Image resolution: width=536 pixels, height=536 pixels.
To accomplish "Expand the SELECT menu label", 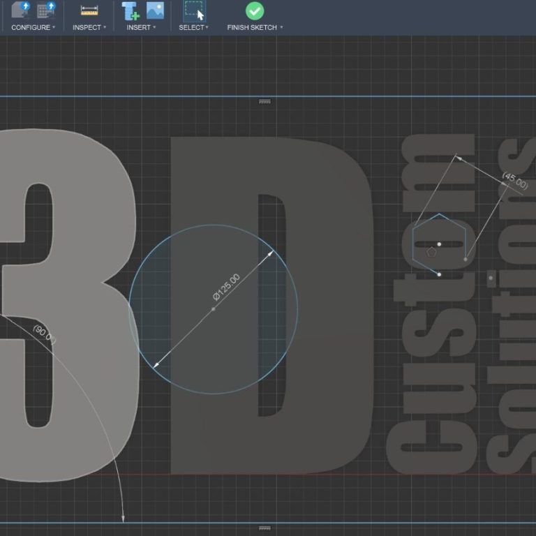I will pos(193,28).
